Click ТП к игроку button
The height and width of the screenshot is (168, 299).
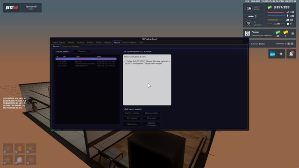tap(132, 118)
